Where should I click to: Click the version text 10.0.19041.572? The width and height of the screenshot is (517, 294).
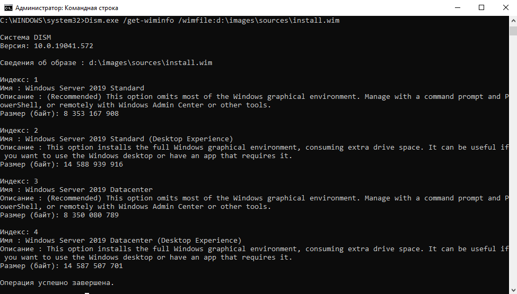tap(63, 45)
